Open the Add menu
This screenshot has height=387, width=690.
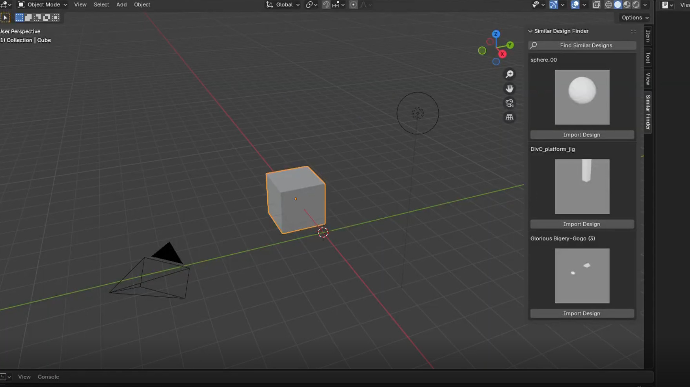[122, 5]
